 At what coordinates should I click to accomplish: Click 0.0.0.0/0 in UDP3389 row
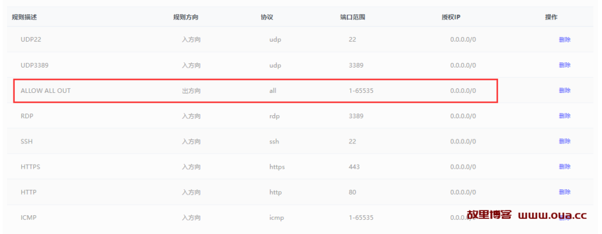click(463, 65)
